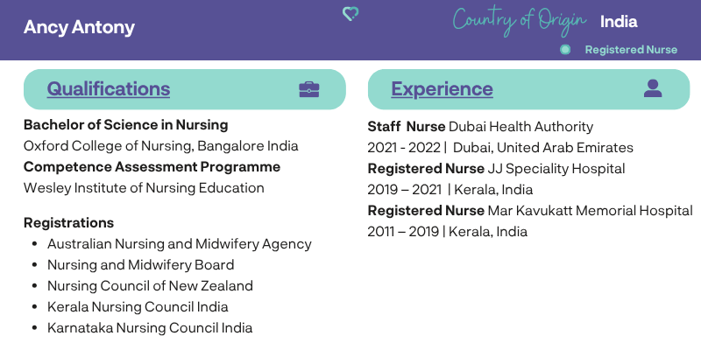Click the India country text in header
The height and width of the screenshot is (350, 701).
pyautogui.click(x=619, y=21)
